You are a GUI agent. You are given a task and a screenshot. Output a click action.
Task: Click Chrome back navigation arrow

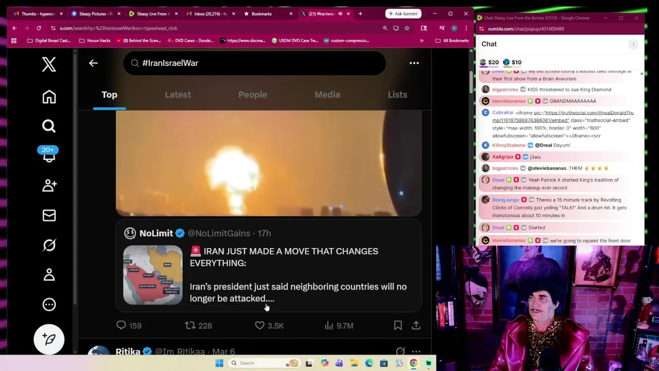pyautogui.click(x=14, y=28)
